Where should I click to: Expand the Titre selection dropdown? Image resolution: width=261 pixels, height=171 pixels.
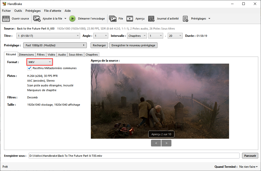tap(48, 36)
